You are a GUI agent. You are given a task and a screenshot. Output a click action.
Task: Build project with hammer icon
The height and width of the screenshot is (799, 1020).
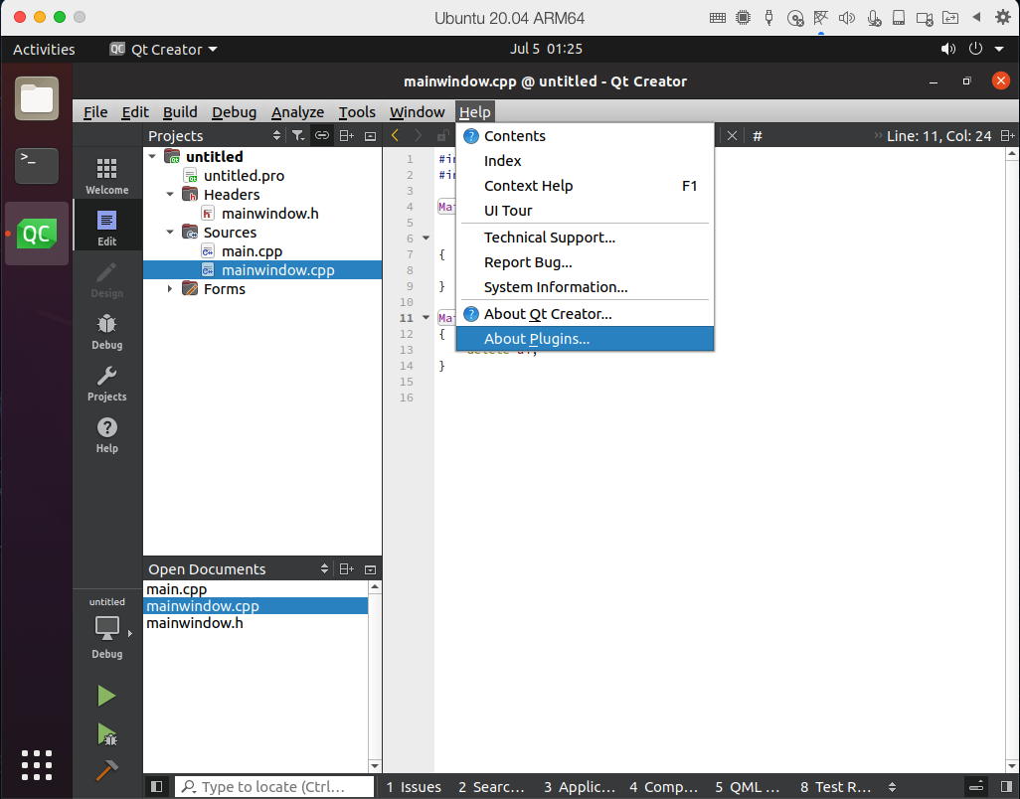(106, 770)
